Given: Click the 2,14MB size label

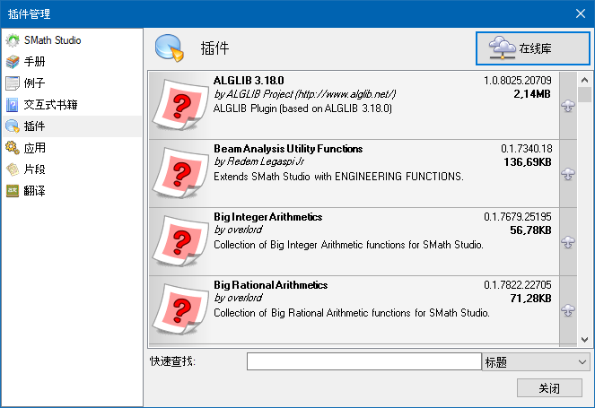Looking at the screenshot, I should [532, 94].
